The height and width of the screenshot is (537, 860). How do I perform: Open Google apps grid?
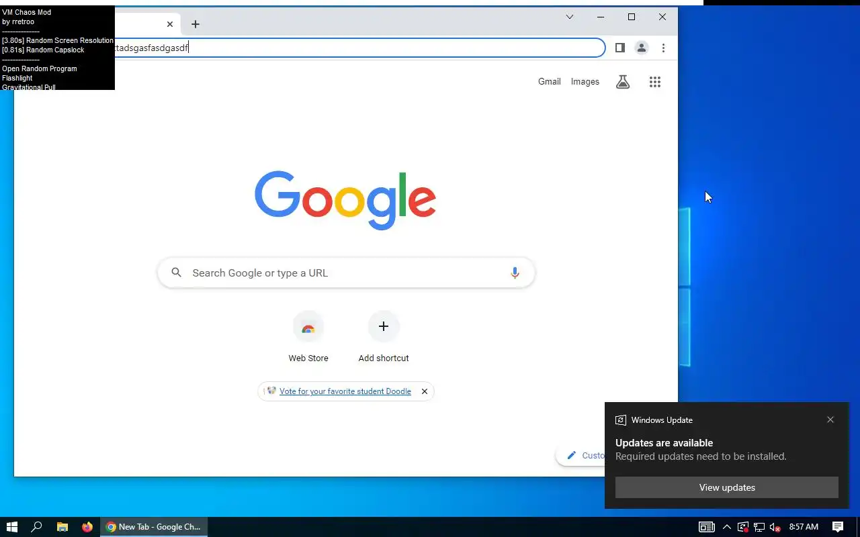pyautogui.click(x=655, y=82)
